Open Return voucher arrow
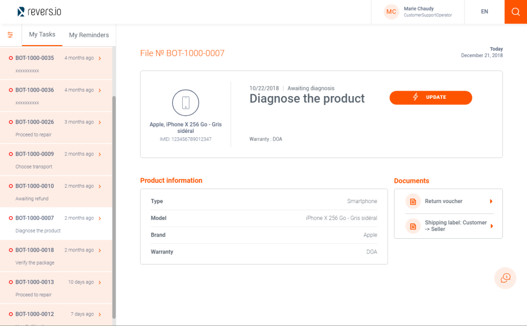527x326 pixels. [491, 201]
